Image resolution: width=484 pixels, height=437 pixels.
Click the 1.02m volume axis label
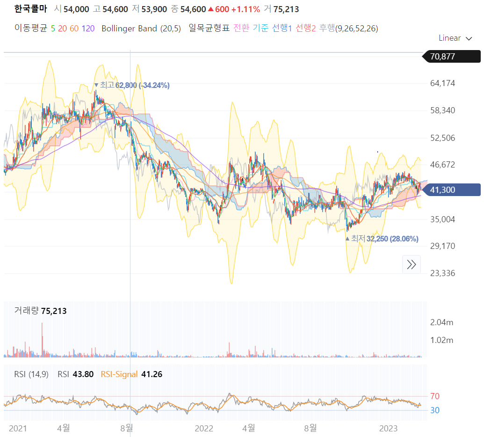pyautogui.click(x=442, y=340)
